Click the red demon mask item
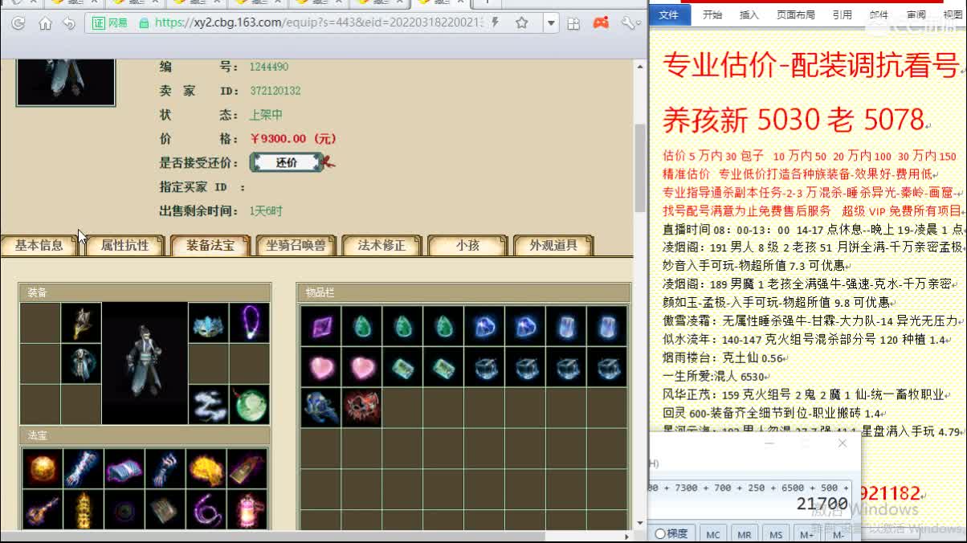 (x=362, y=408)
